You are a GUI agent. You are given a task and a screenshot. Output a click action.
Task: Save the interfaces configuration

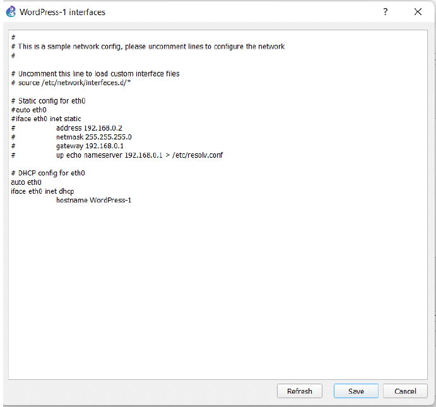pyautogui.click(x=356, y=391)
